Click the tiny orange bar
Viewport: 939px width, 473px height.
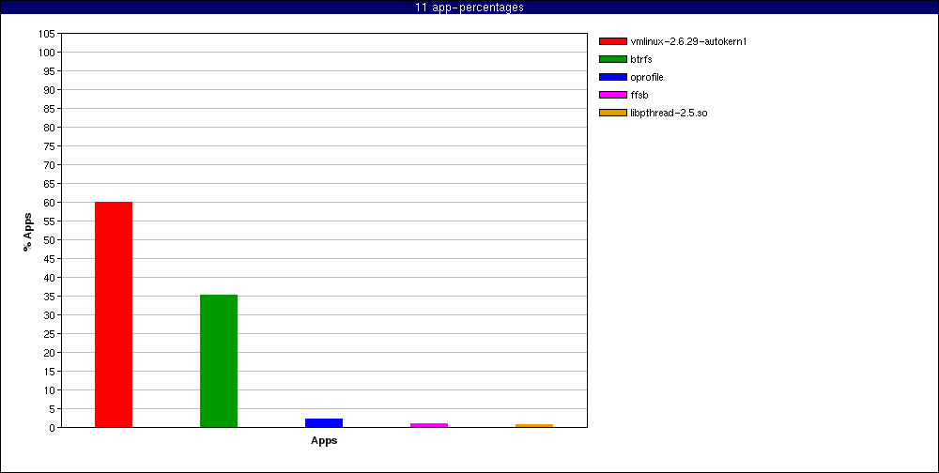(534, 426)
